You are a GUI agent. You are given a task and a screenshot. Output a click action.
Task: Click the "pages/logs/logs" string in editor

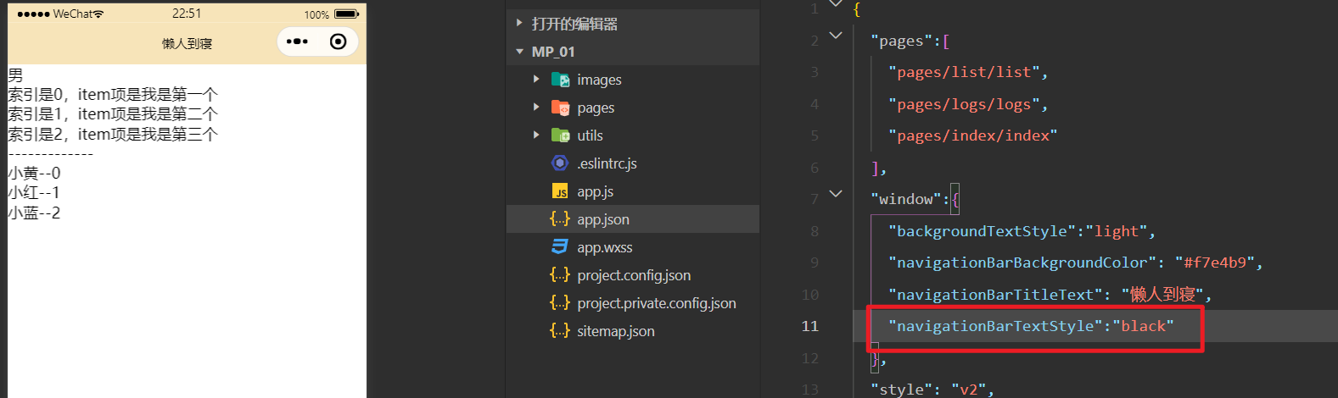click(964, 104)
